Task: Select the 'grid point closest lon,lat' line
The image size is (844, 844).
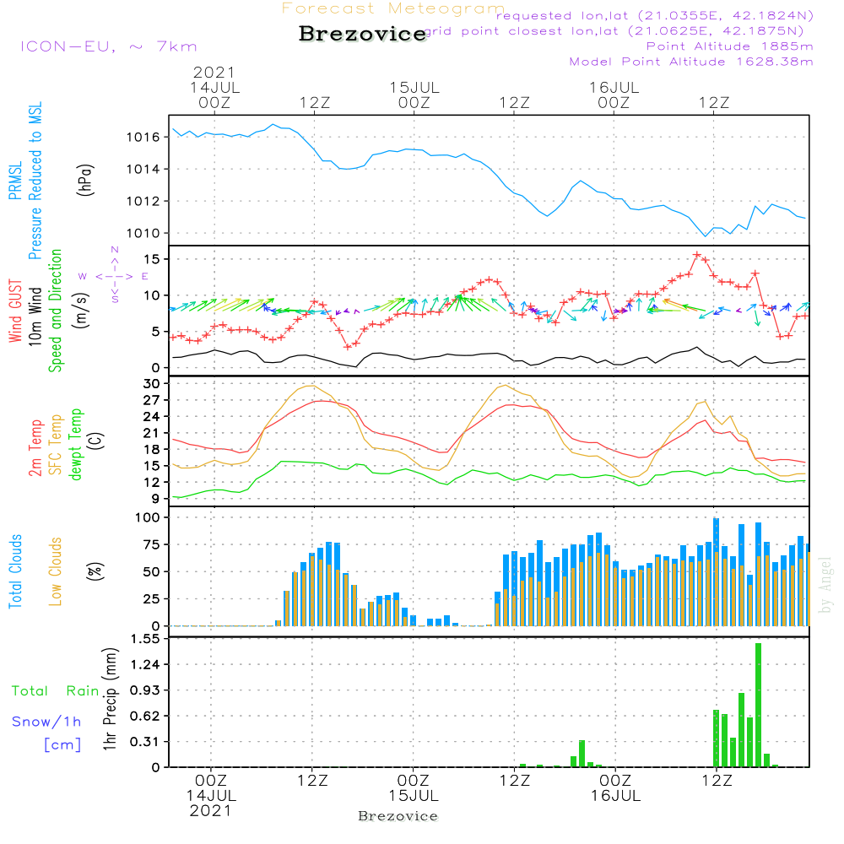Action: pos(614,31)
